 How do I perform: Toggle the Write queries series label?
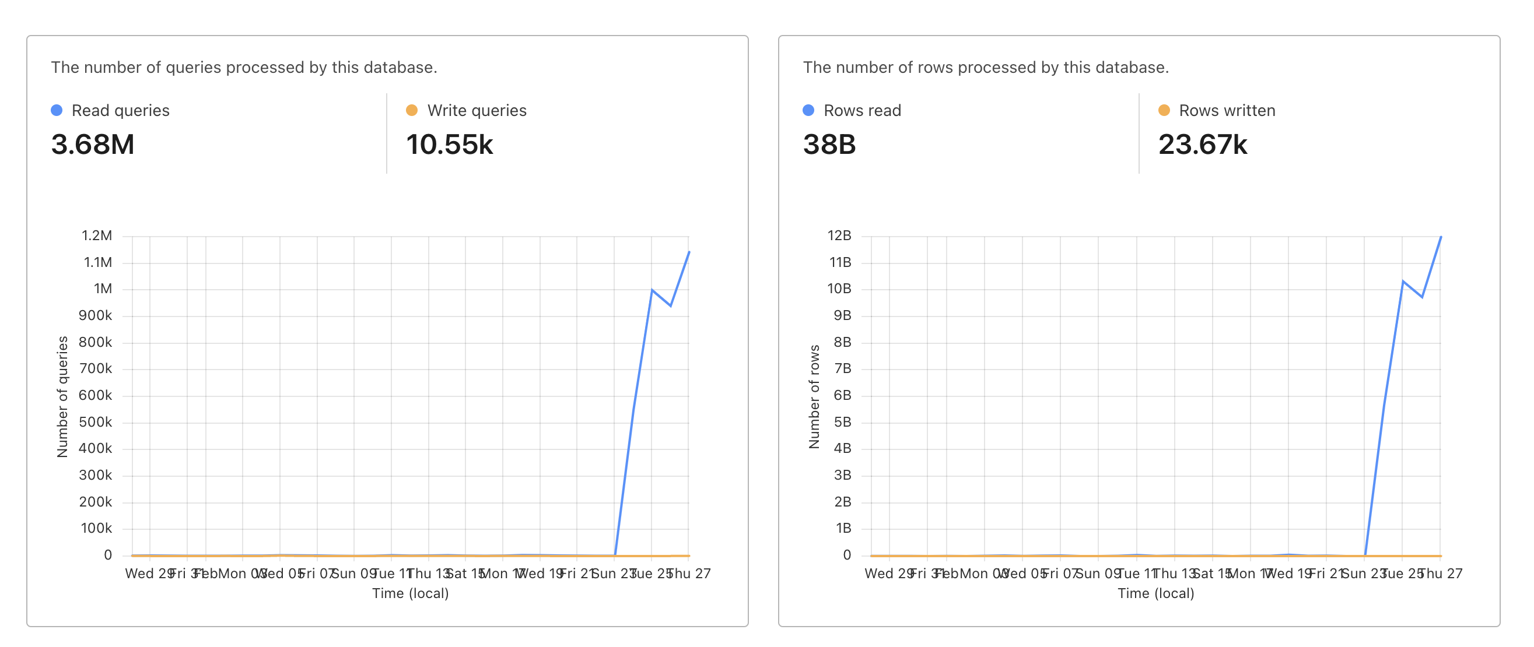pos(477,111)
